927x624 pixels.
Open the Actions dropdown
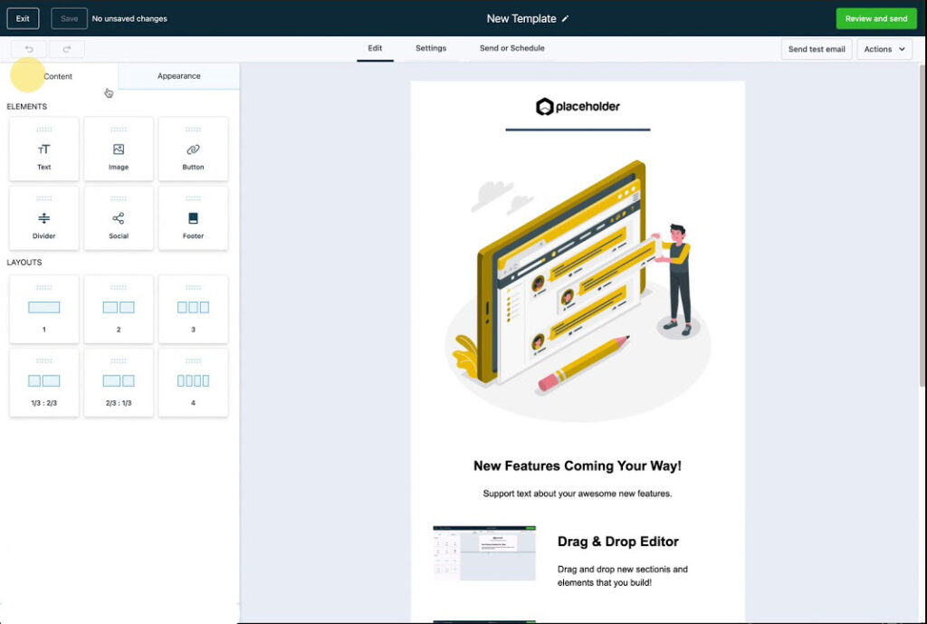click(884, 49)
